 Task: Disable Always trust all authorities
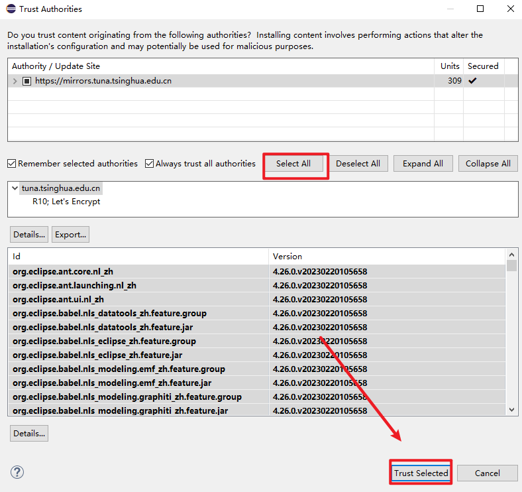[150, 164]
